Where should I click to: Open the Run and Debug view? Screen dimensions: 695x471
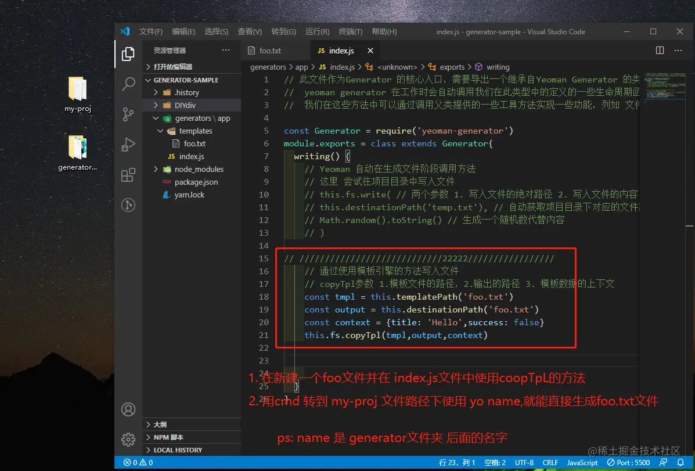[x=128, y=144]
